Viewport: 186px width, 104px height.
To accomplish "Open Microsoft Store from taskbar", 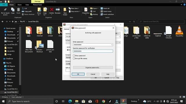I will [83, 101].
